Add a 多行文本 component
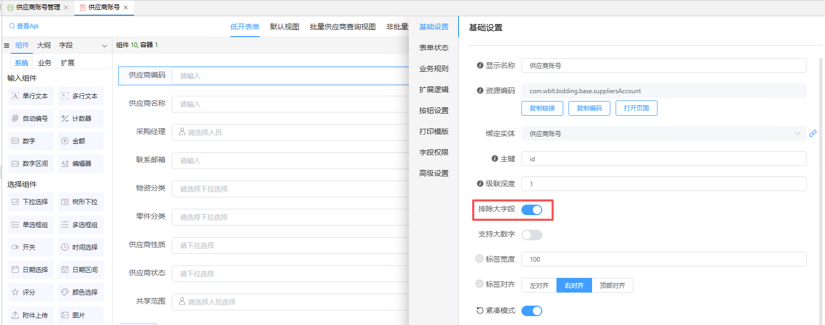The width and height of the screenshot is (825, 325). [x=81, y=96]
